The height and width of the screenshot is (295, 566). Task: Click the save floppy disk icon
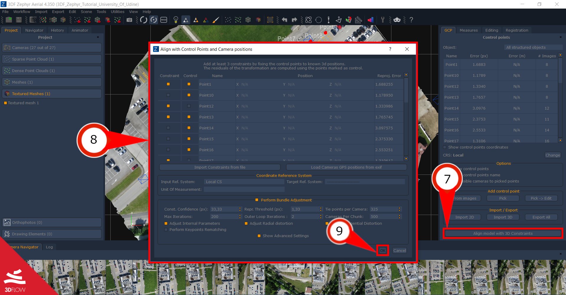(x=19, y=20)
